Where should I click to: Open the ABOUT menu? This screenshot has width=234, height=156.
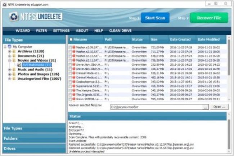pyautogui.click(x=82, y=31)
